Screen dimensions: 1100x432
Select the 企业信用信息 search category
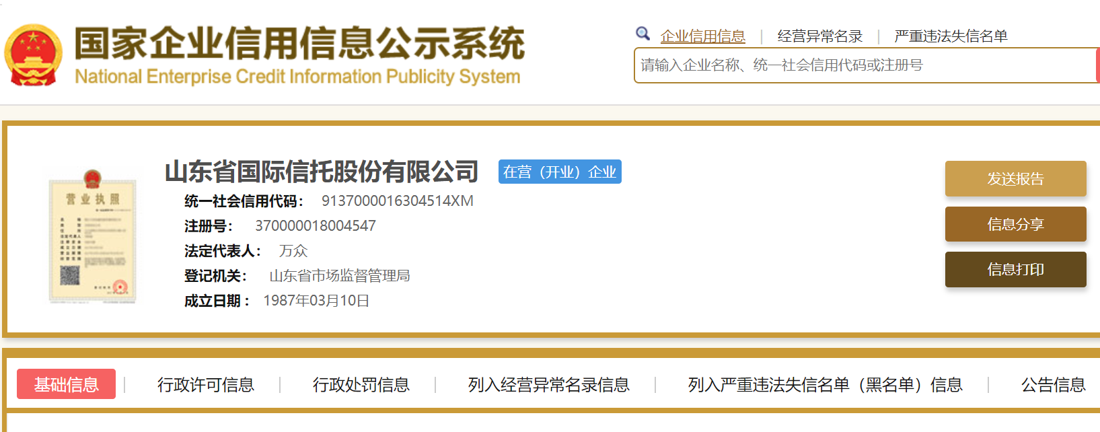(703, 36)
